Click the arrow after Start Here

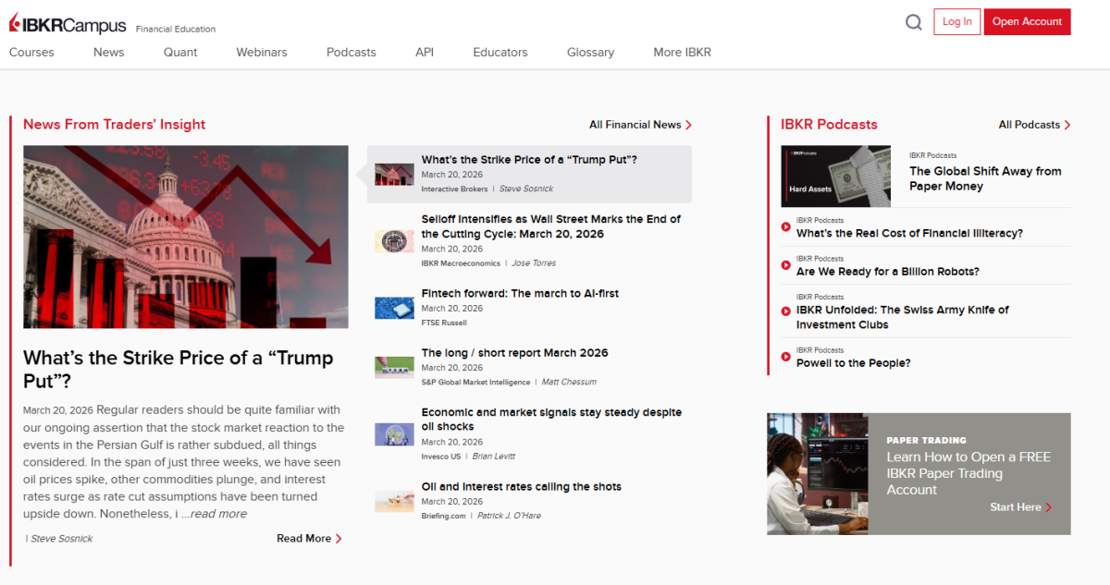pos(1048,507)
